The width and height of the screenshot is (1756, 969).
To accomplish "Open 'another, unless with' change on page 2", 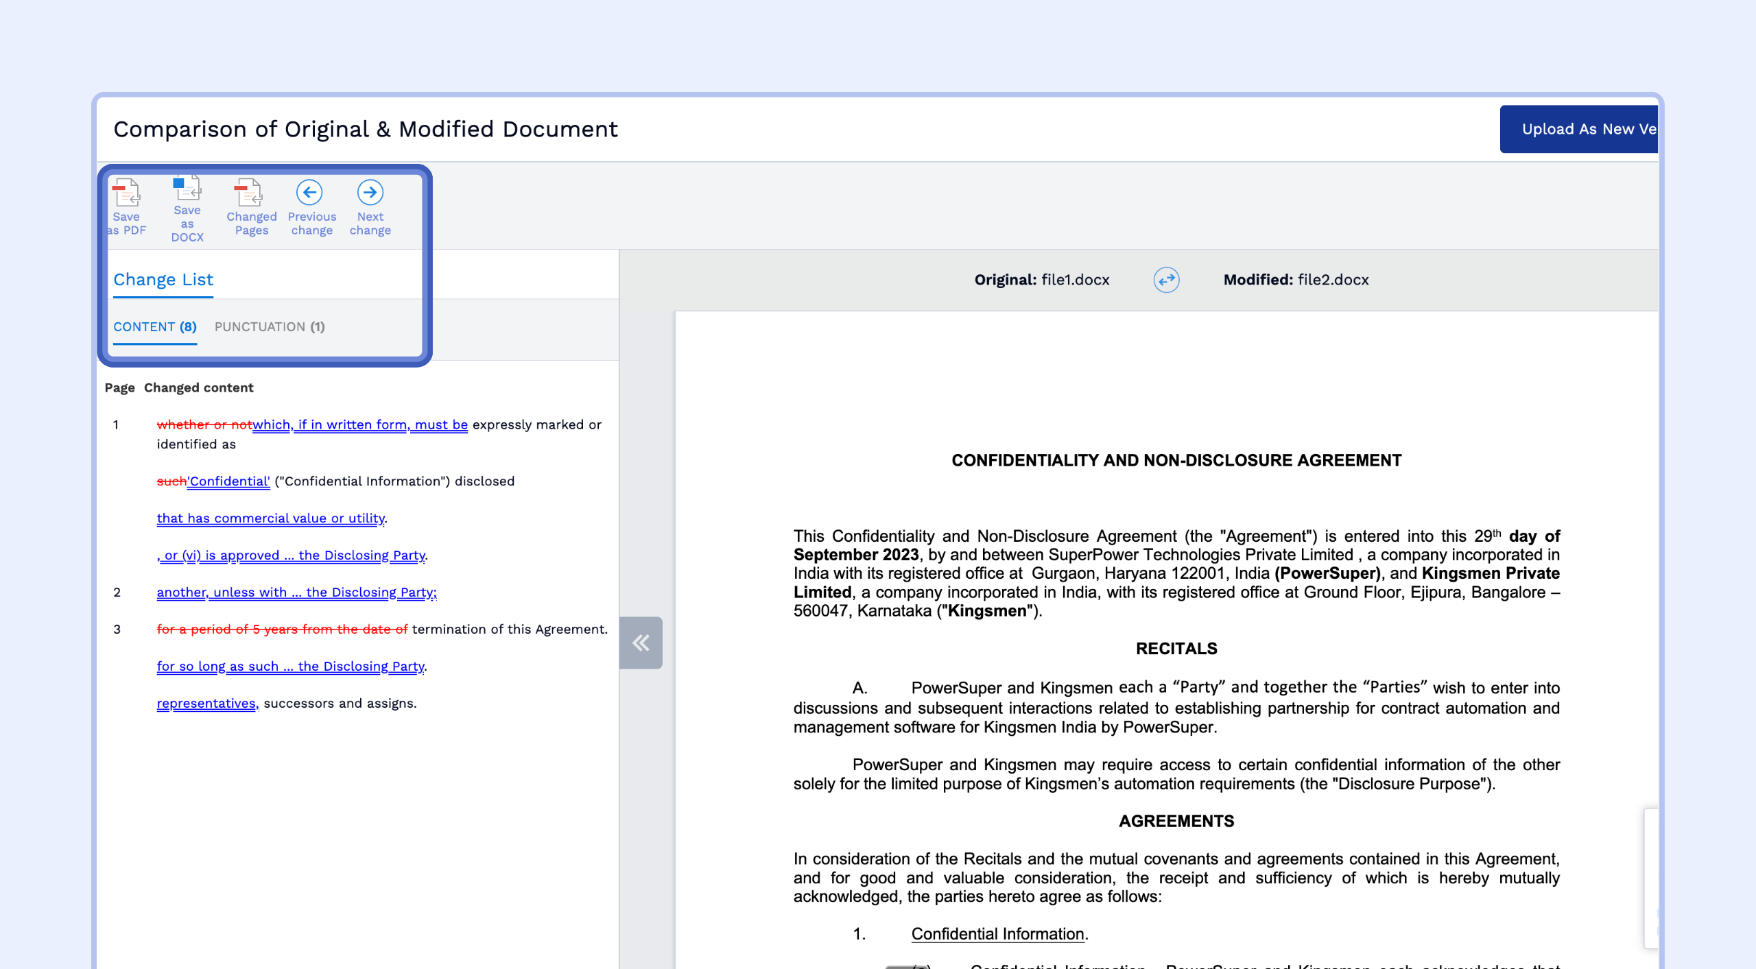I will pyautogui.click(x=296, y=593).
